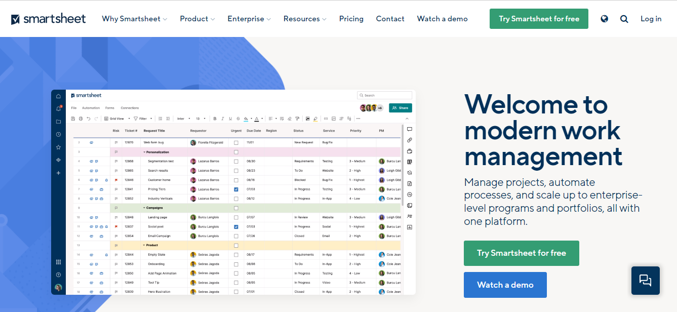Expand the Product nav dropdown
The width and height of the screenshot is (677, 312).
(x=197, y=19)
